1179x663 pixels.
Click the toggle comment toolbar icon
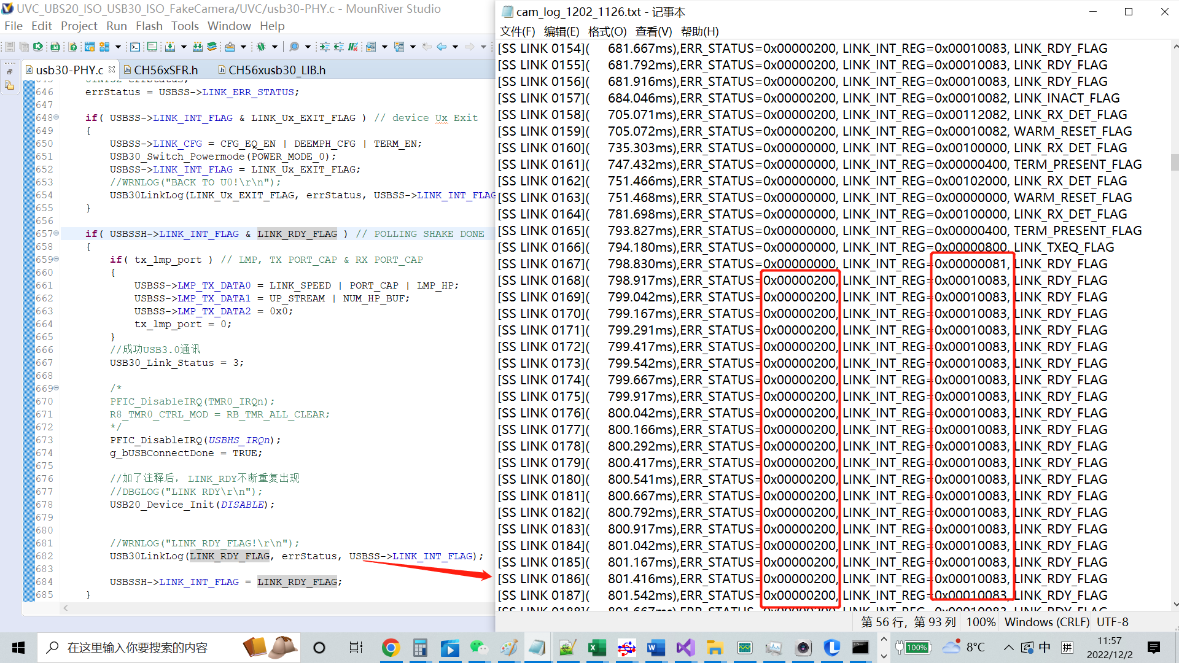[353, 47]
